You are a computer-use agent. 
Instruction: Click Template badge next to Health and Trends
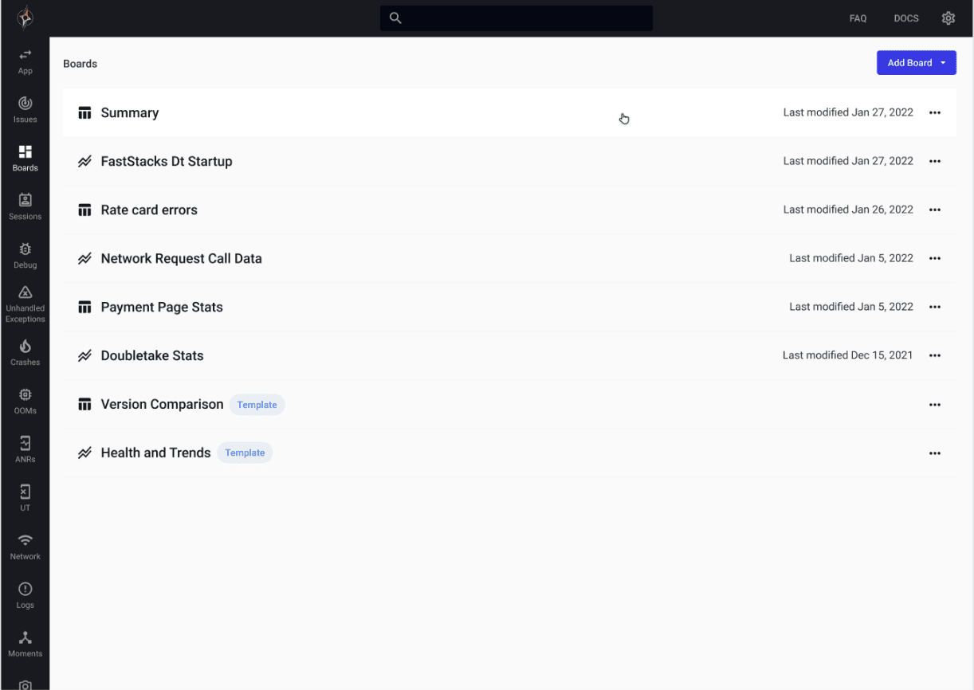pyautogui.click(x=245, y=453)
